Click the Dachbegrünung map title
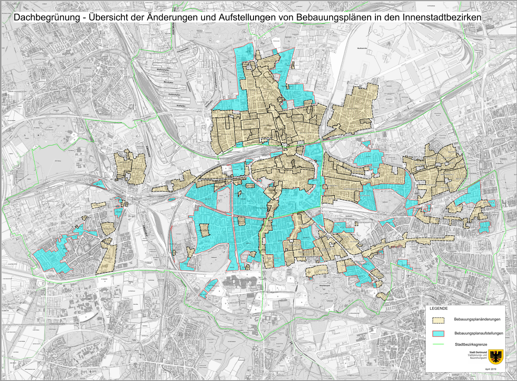 [x=248, y=17]
